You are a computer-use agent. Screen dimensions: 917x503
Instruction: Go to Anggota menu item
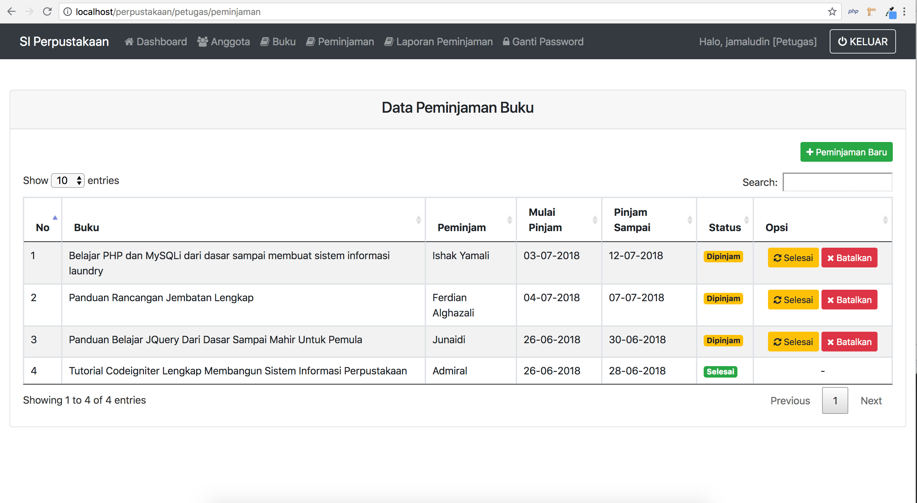(x=224, y=42)
